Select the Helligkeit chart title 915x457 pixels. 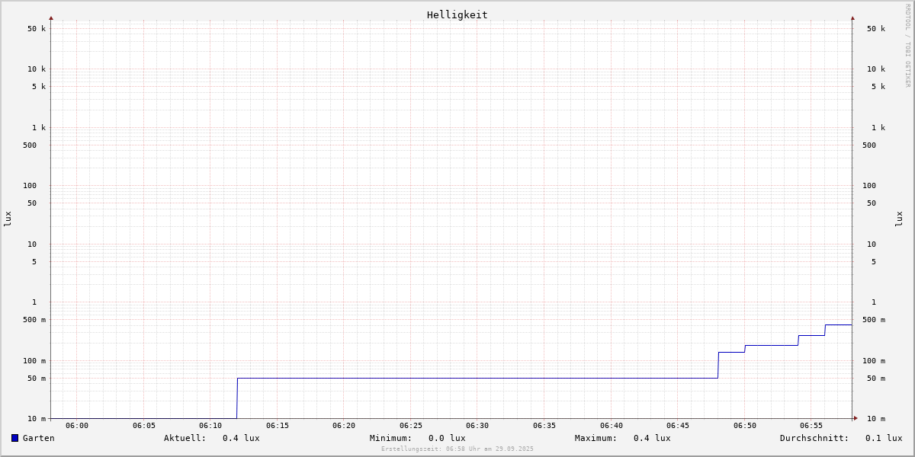click(x=457, y=14)
